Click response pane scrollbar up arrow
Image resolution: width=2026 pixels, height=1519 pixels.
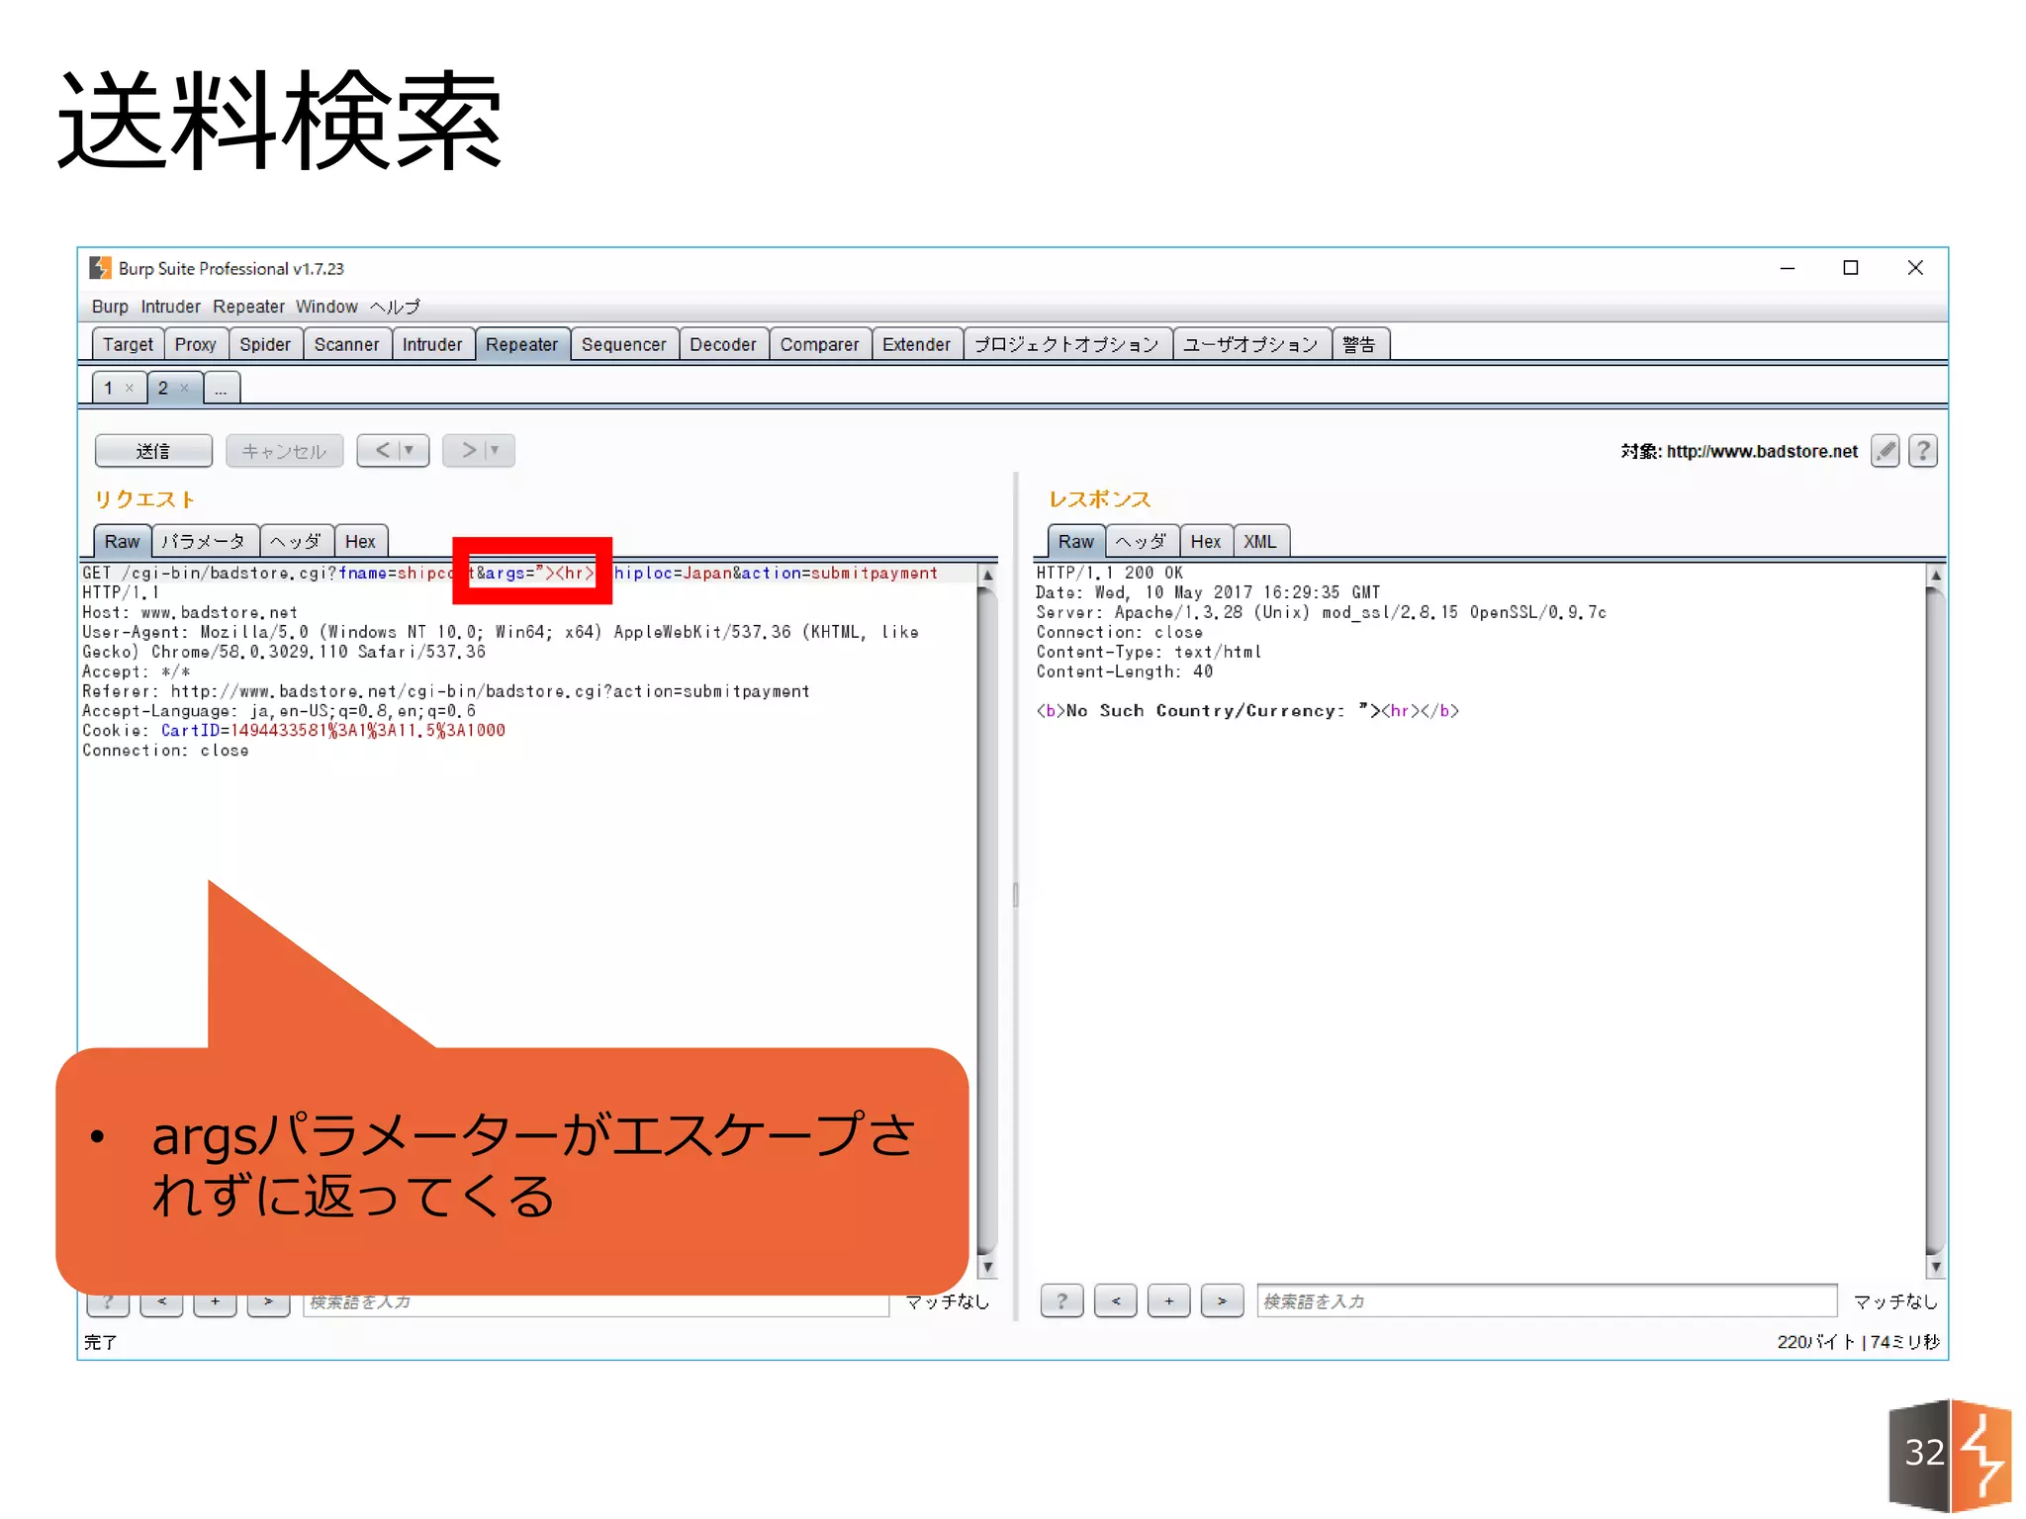pyautogui.click(x=1936, y=575)
